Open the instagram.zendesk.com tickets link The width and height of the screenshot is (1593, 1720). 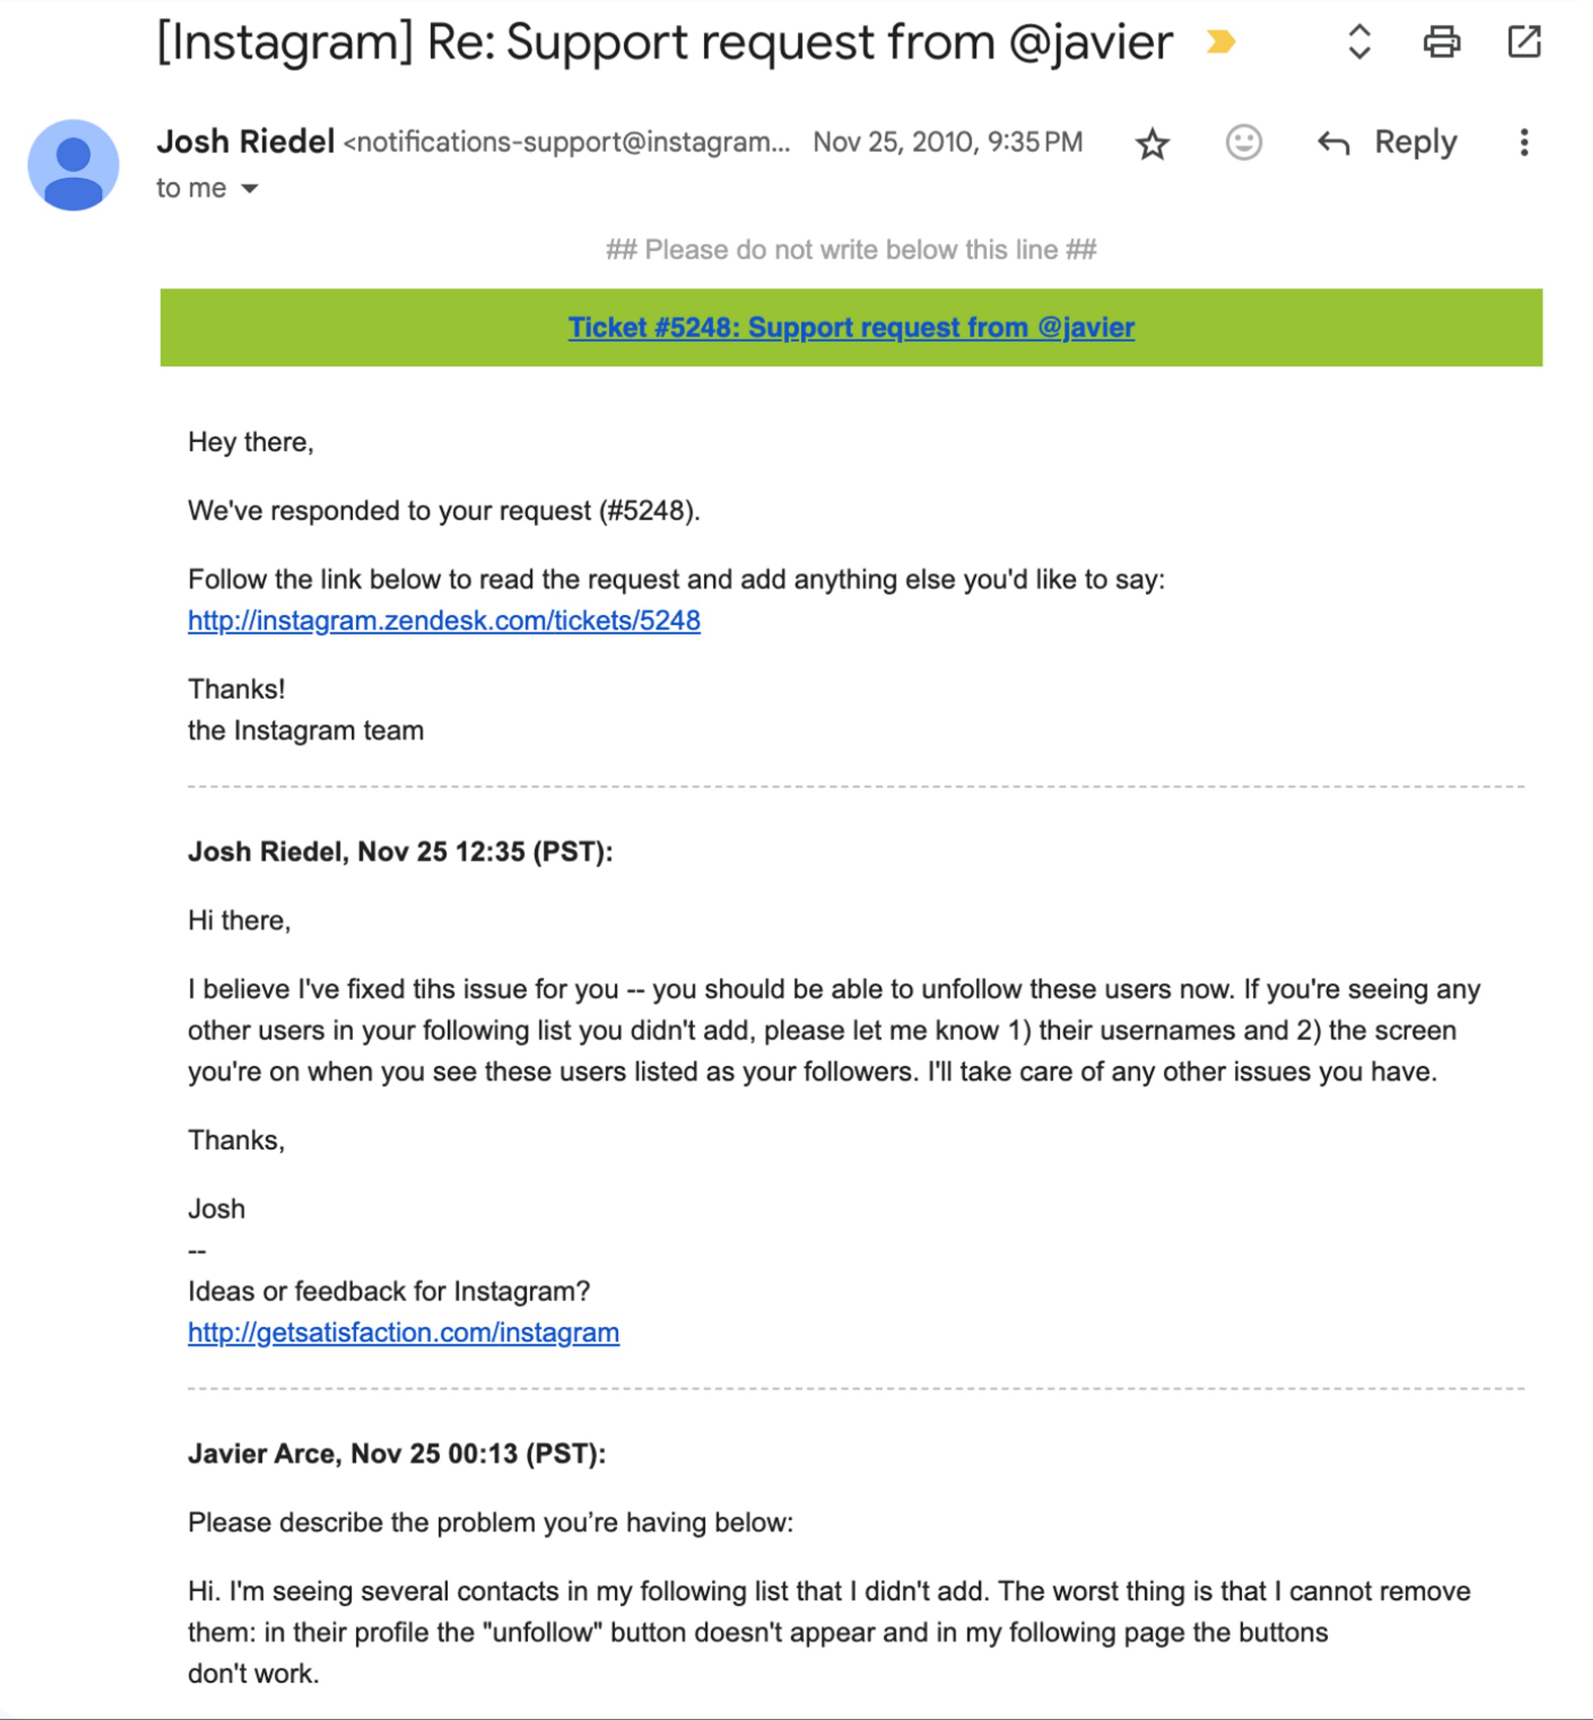pos(443,621)
